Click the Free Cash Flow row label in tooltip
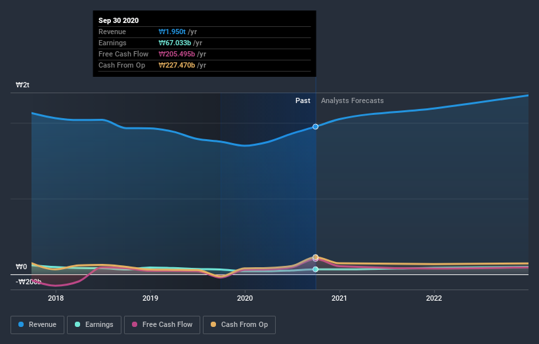 coord(123,54)
